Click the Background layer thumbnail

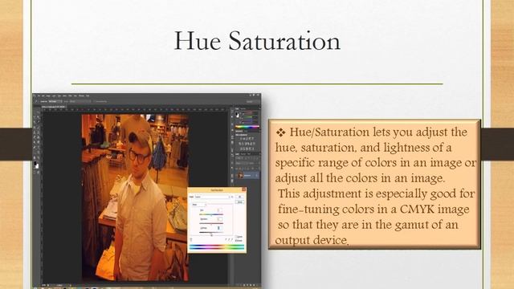coord(241,175)
